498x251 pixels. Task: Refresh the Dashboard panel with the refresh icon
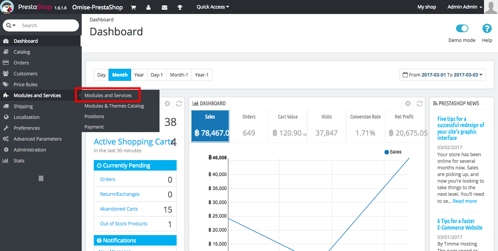point(419,103)
